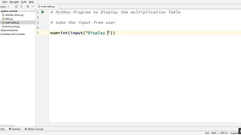Screen dimensions: 241x135
Task: Expand Scratches and Consoles node
Action: pyautogui.click(x=13, y=34)
